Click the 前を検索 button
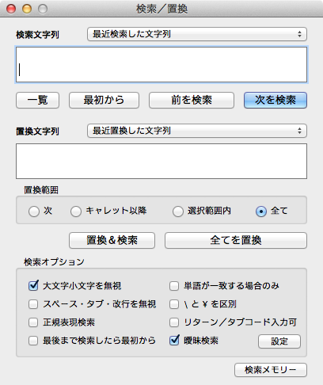 [192, 100]
